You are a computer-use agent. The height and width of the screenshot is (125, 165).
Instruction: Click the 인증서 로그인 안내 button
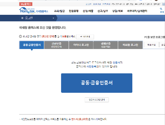point(97,100)
